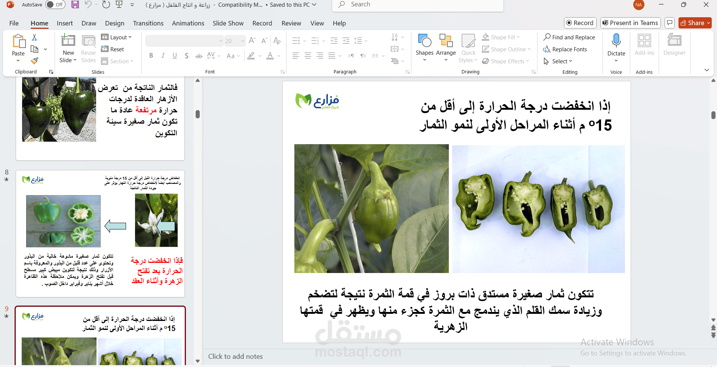717x367 pixels.
Task: Toggle Bold formatting
Action: click(x=151, y=56)
